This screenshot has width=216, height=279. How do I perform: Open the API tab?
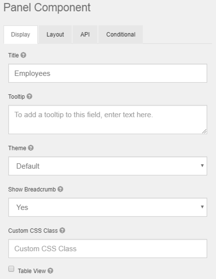[x=85, y=35]
